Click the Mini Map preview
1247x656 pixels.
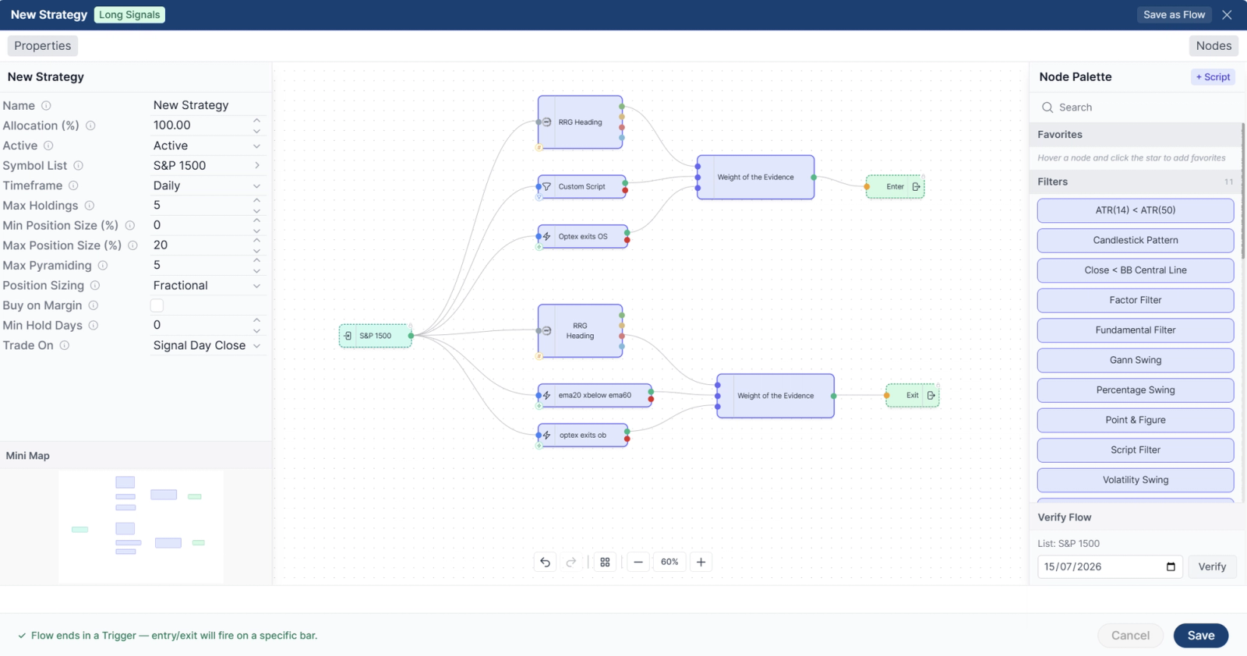click(140, 526)
